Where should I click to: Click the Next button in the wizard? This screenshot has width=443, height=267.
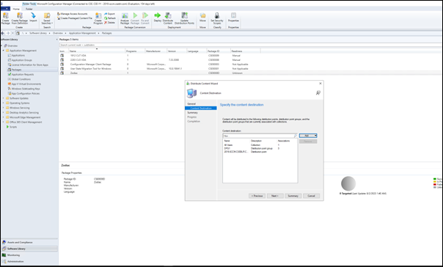[275, 196]
